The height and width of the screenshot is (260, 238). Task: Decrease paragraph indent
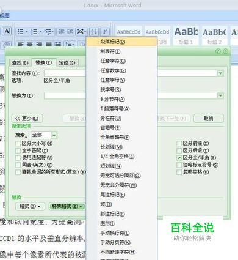(x=61, y=32)
